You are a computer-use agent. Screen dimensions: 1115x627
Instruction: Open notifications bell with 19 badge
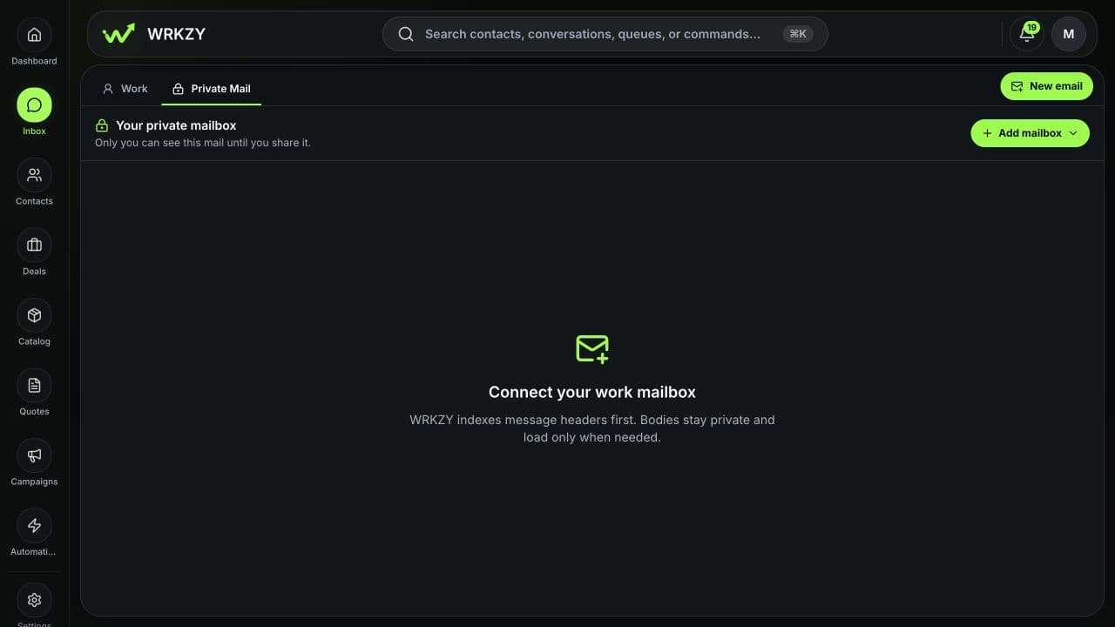1027,34
